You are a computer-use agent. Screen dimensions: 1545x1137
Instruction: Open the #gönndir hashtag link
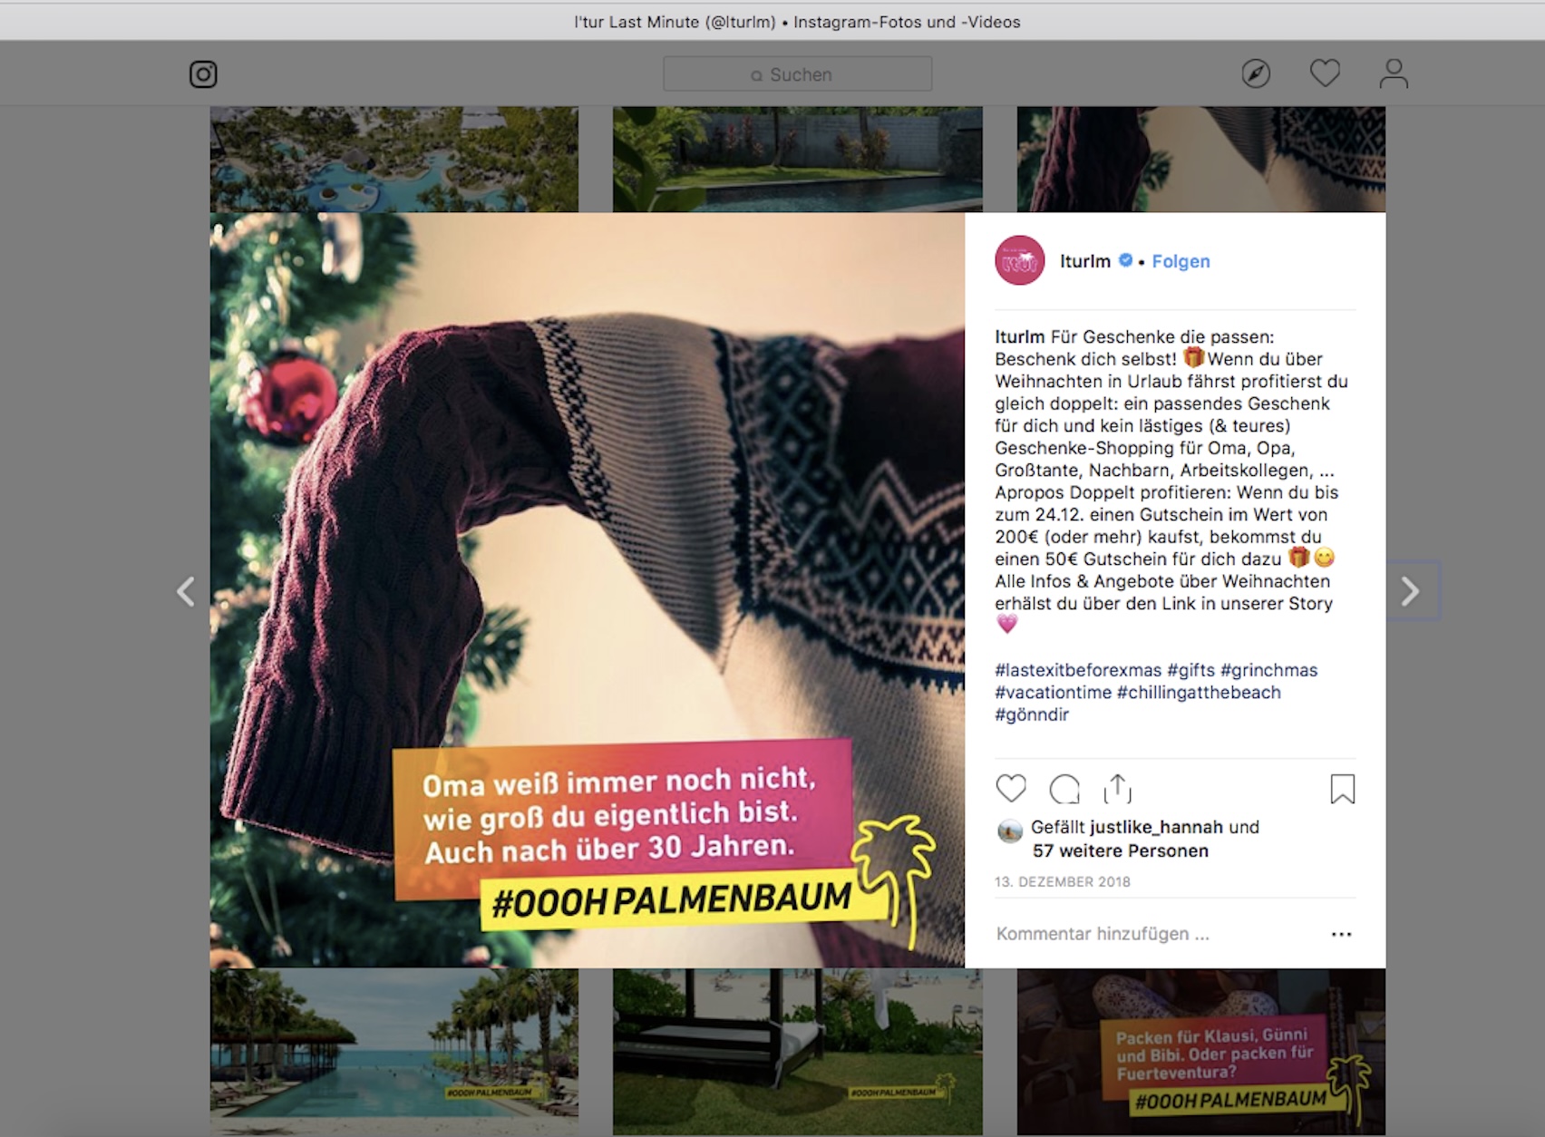[1032, 714]
